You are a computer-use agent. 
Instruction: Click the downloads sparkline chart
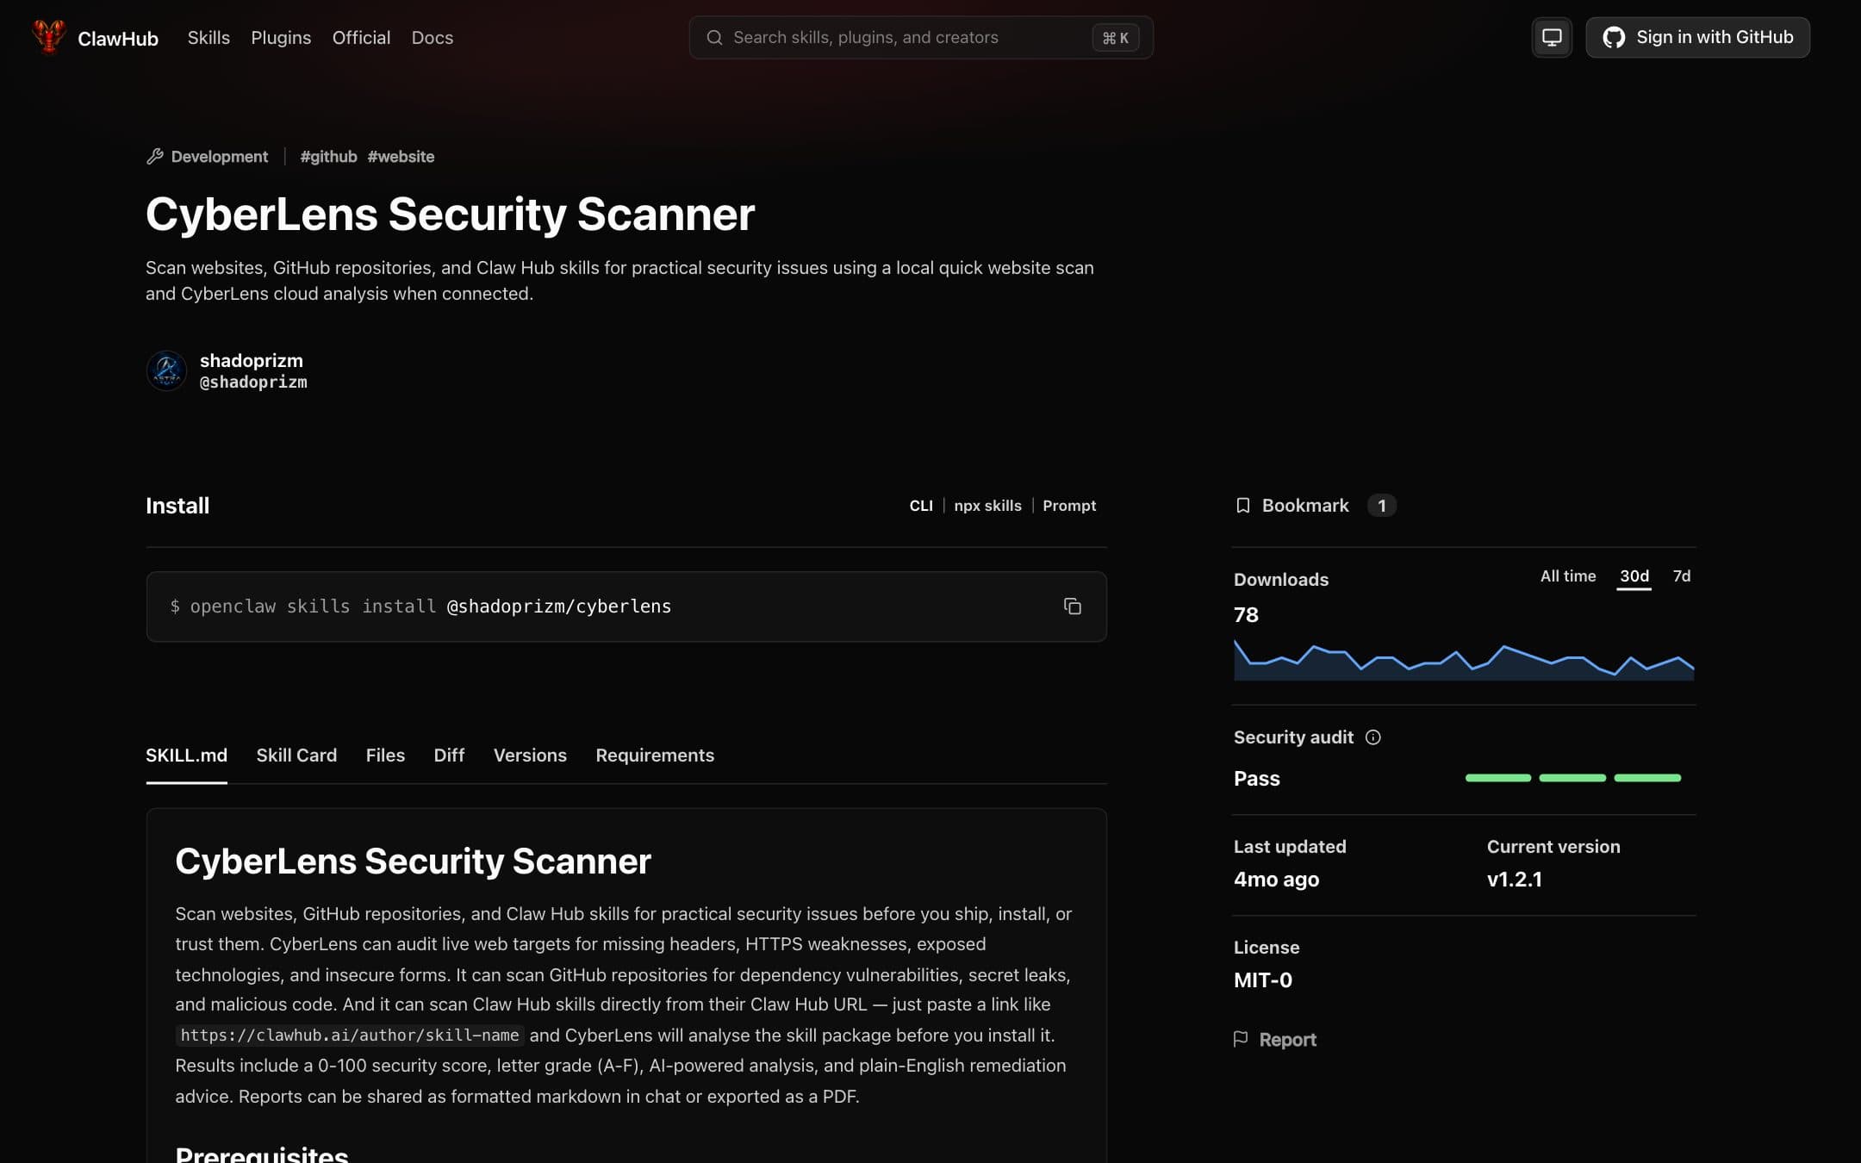(1464, 660)
